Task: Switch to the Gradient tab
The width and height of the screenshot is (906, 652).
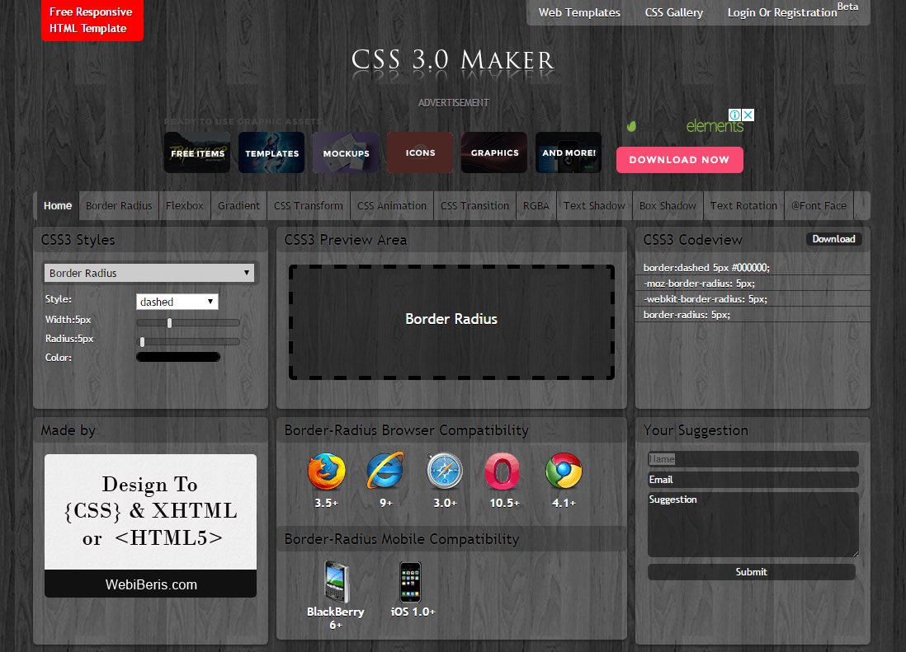Action: (238, 206)
